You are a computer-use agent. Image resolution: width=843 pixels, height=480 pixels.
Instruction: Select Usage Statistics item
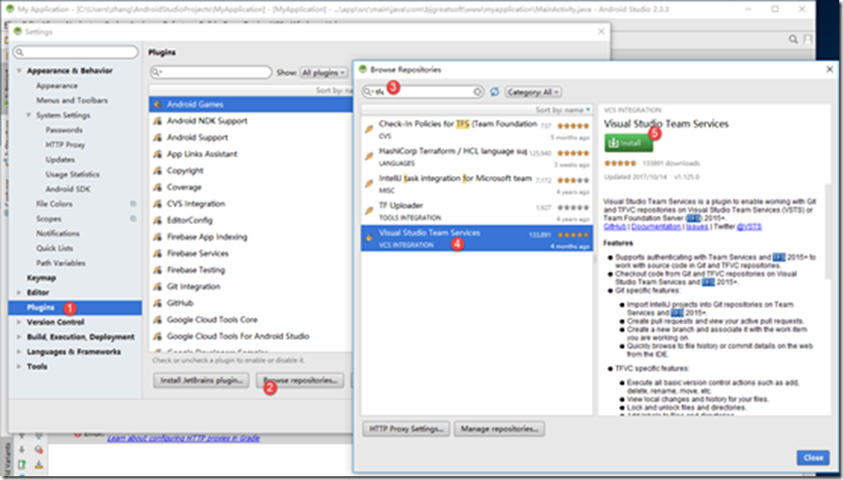(72, 174)
